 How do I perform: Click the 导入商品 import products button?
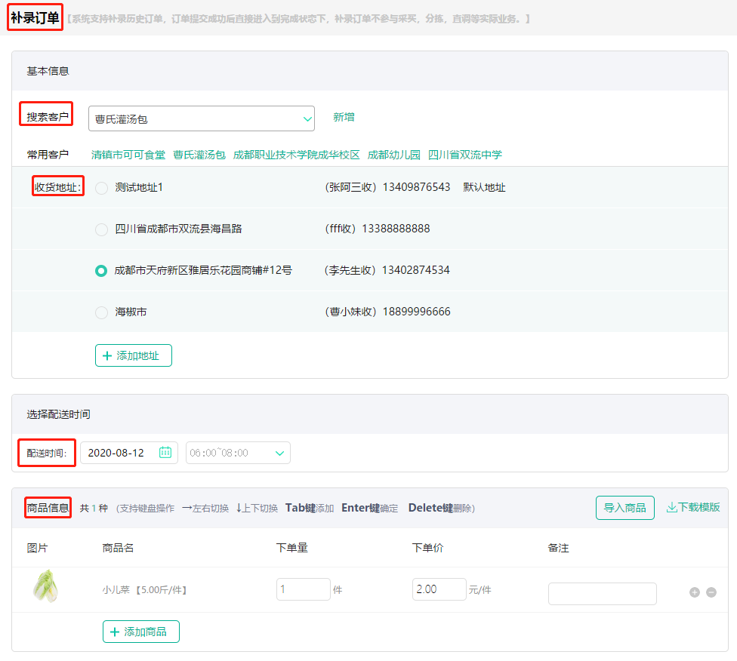click(x=624, y=508)
